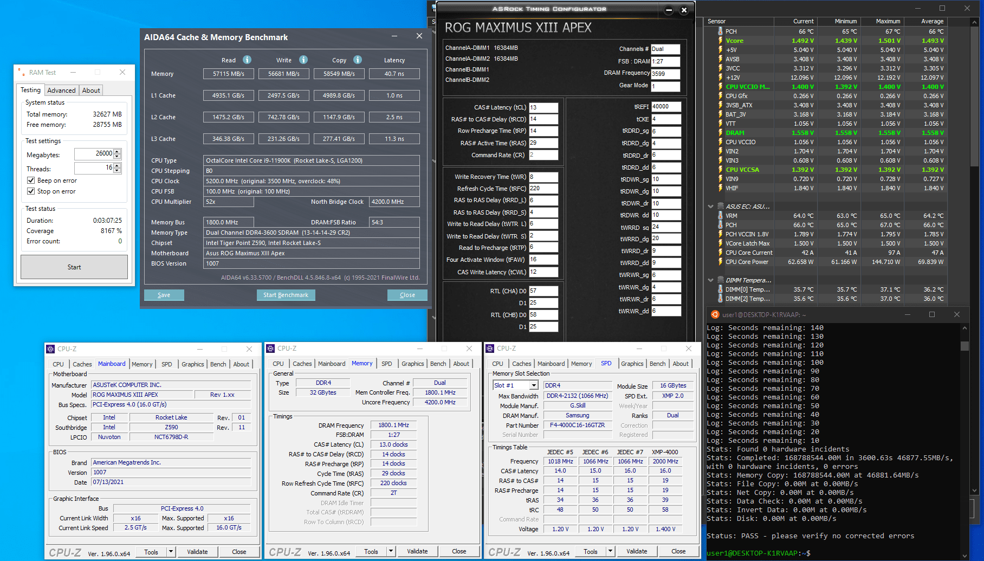This screenshot has height=561, width=984.
Task: Click the info icon next to Copy
Action: coord(358,60)
